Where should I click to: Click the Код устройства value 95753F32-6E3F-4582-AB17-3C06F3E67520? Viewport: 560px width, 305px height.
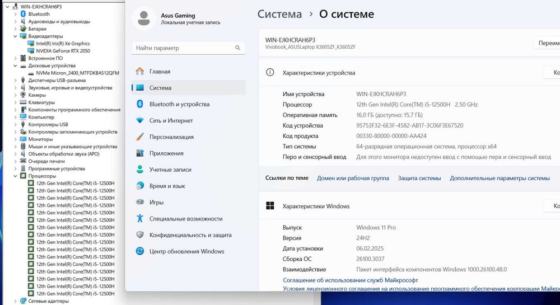pyautogui.click(x=410, y=125)
